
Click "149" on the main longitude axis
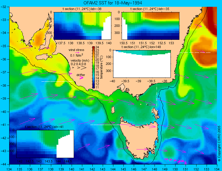click(165, 169)
